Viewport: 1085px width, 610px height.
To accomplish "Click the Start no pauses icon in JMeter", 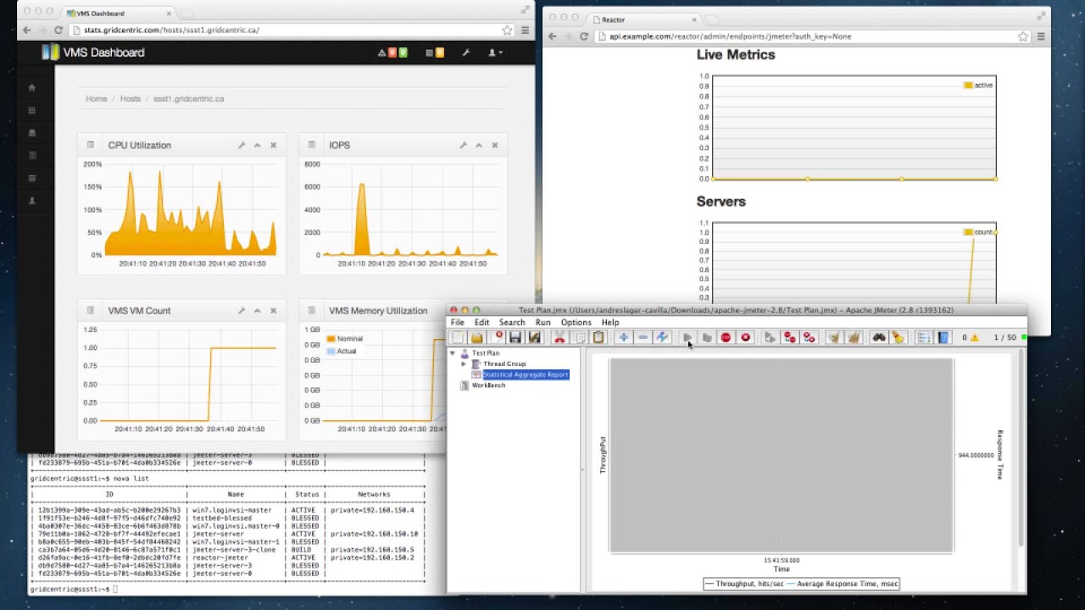I will click(x=707, y=337).
